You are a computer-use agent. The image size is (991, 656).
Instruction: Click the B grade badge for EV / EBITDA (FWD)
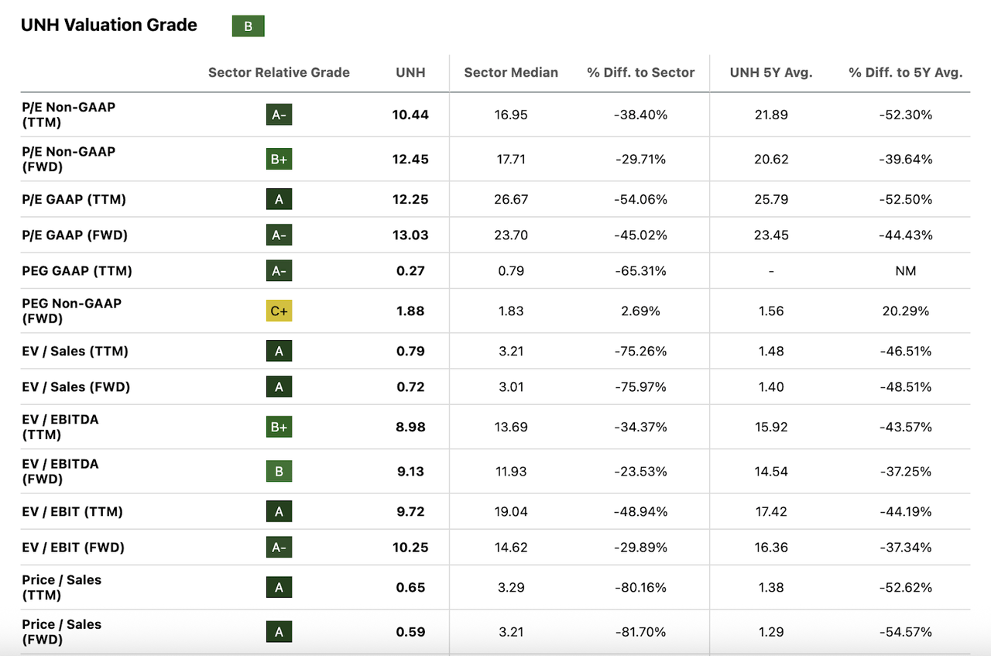(279, 472)
